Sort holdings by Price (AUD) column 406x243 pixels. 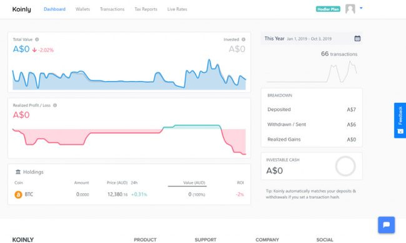pos(117,183)
